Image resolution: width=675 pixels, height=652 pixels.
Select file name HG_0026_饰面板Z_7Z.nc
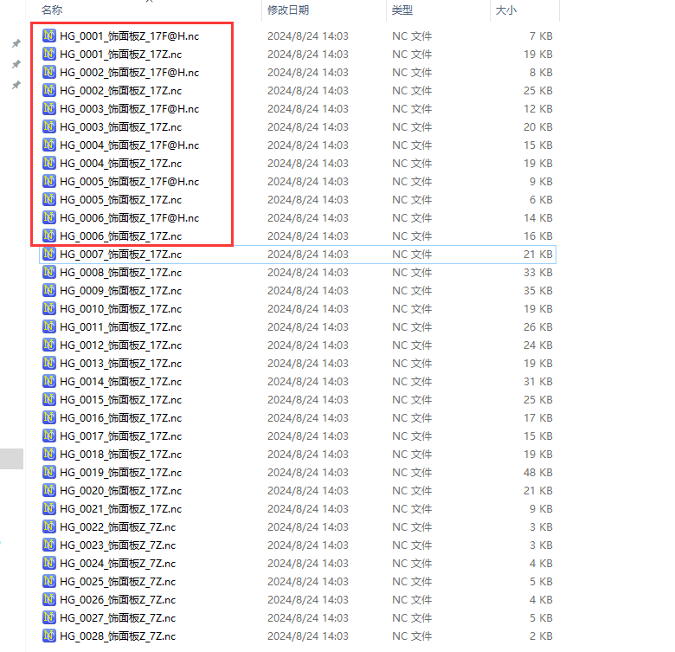tap(118, 599)
